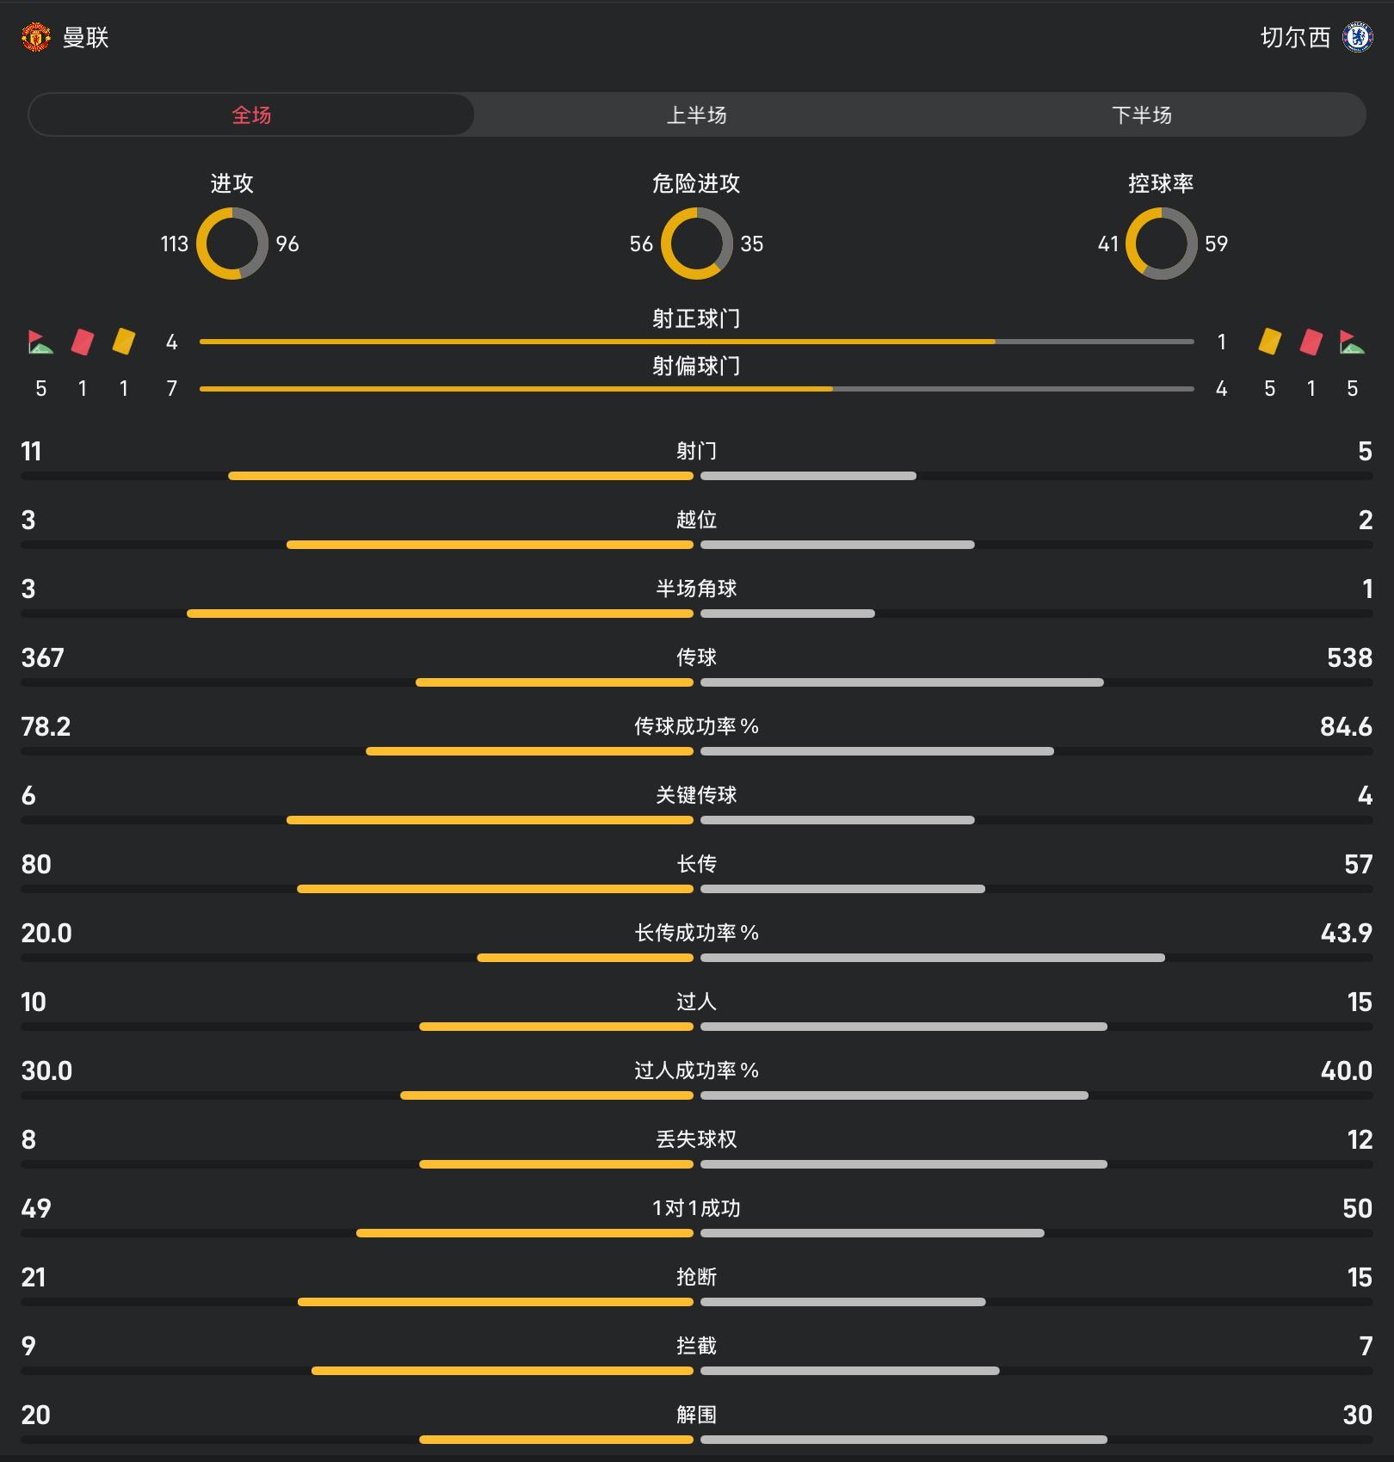Click the 射偏球门 progress bar
The height and width of the screenshot is (1462, 1394).
[697, 389]
